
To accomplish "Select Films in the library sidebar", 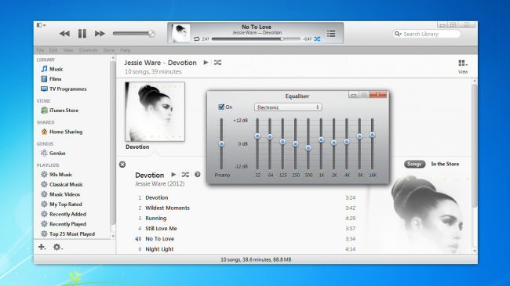I will (51, 79).
